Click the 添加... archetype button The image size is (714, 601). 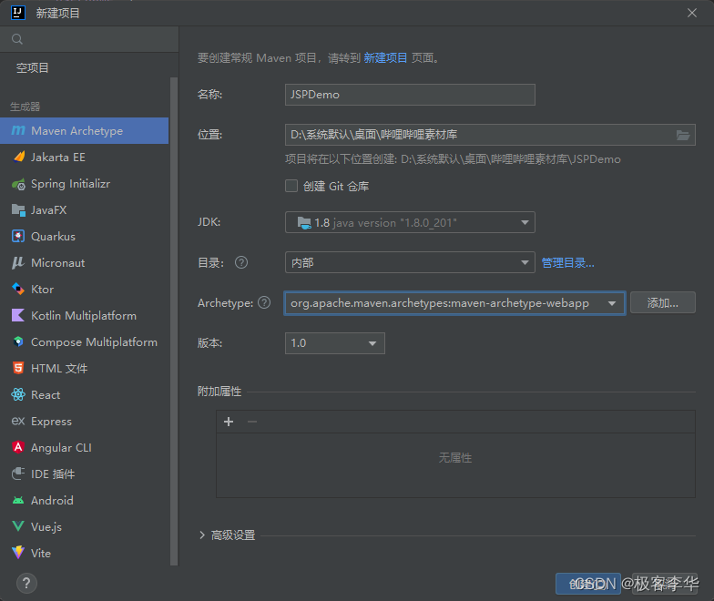(x=663, y=302)
